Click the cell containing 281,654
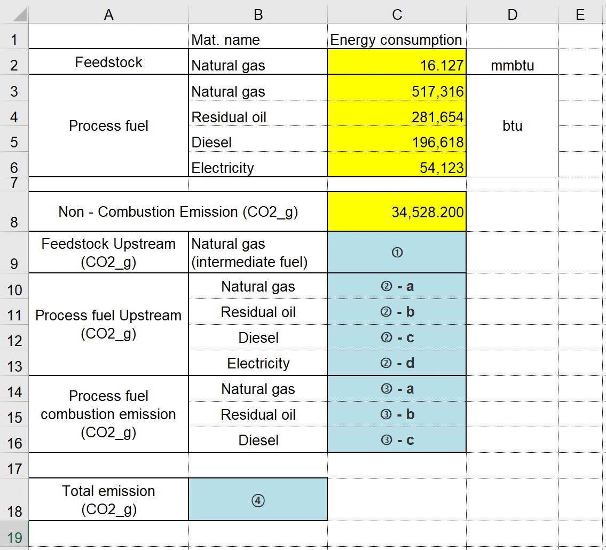The width and height of the screenshot is (606, 550). [397, 113]
